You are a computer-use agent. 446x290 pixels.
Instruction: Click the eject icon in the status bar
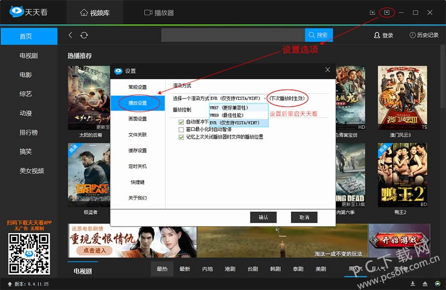(425, 284)
